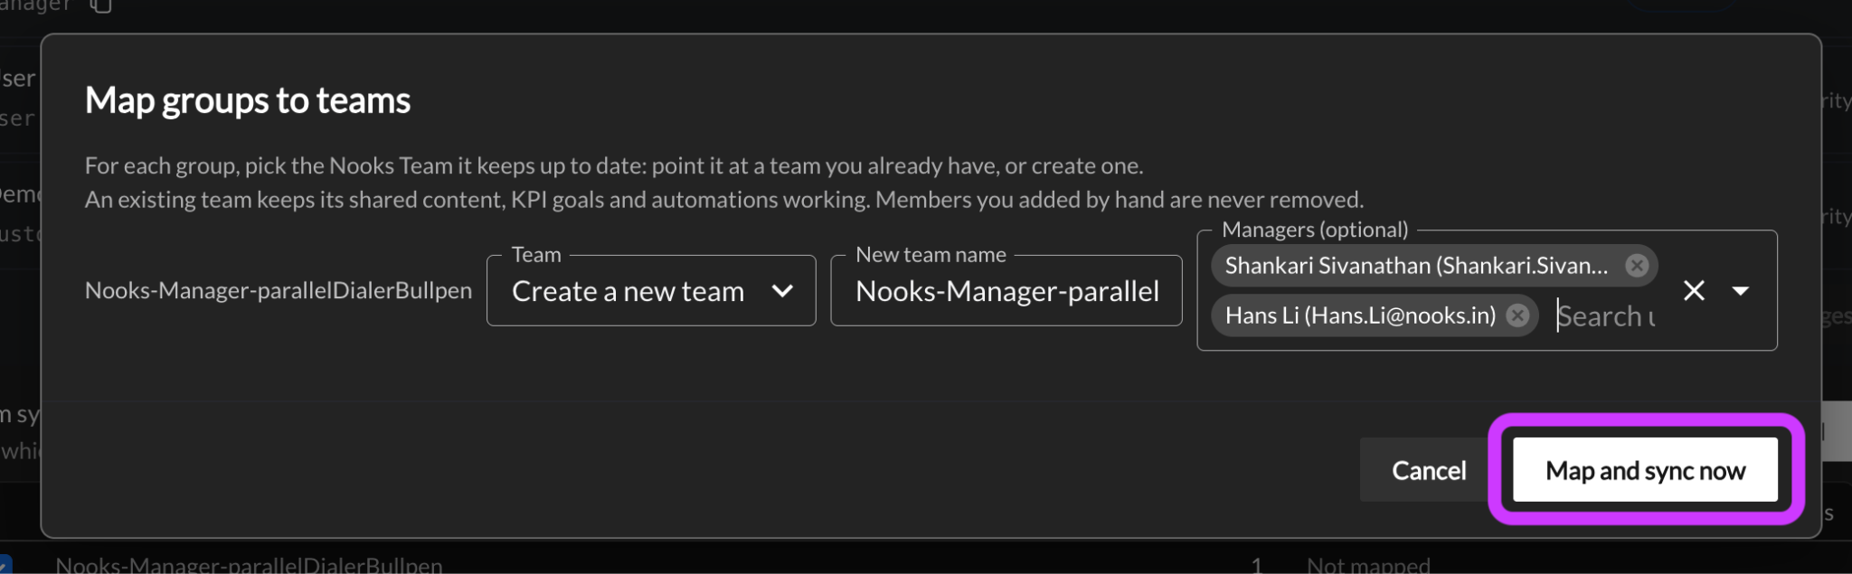Click the Not mapped status text

click(x=1368, y=566)
